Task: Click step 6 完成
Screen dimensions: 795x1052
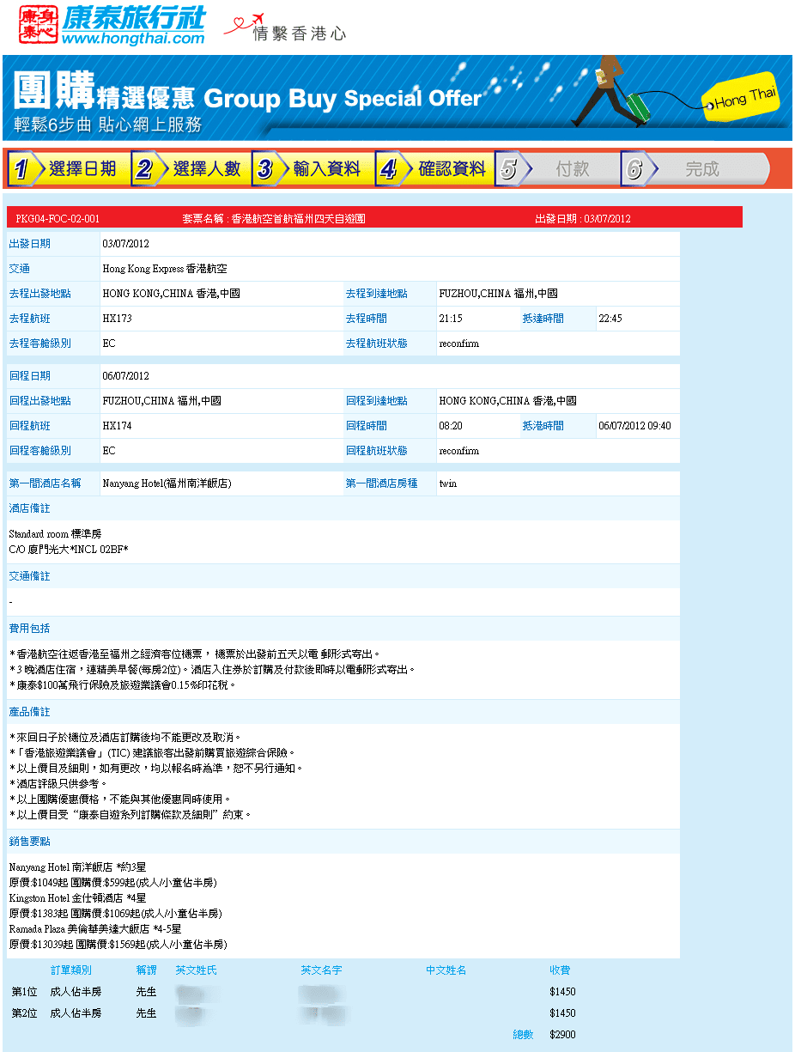Action: [x=701, y=169]
